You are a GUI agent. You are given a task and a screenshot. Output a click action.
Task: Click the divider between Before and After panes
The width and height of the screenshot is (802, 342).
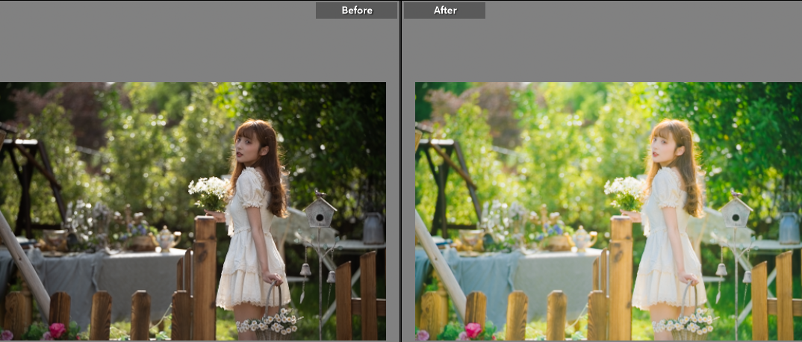pyautogui.click(x=401, y=171)
